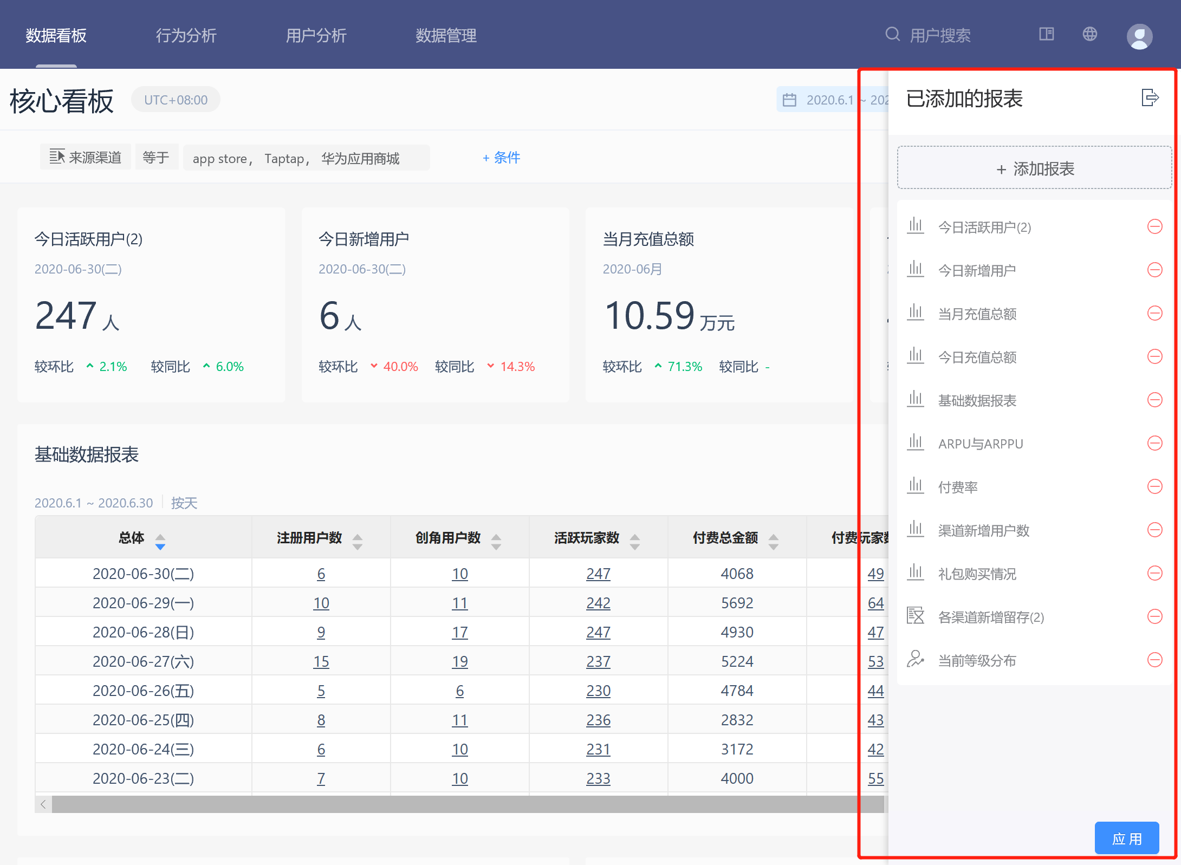
Task: Click the 来源渠道 filter icon
Action: [x=57, y=157]
